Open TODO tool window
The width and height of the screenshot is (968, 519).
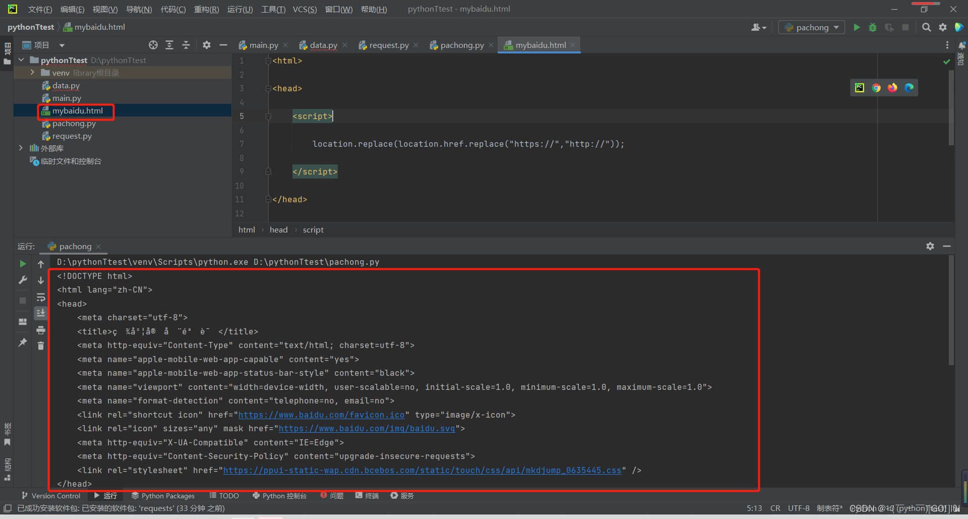point(224,496)
